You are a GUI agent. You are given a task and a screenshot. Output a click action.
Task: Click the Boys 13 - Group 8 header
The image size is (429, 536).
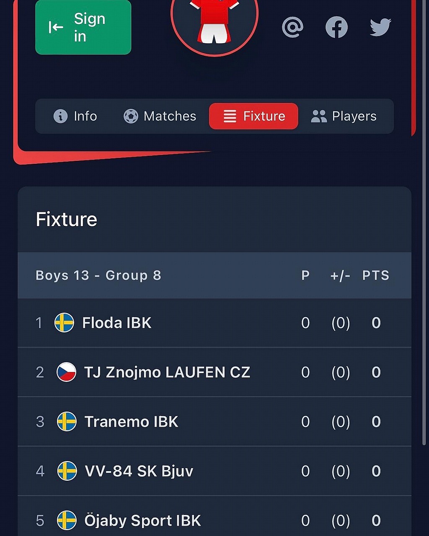pos(98,276)
